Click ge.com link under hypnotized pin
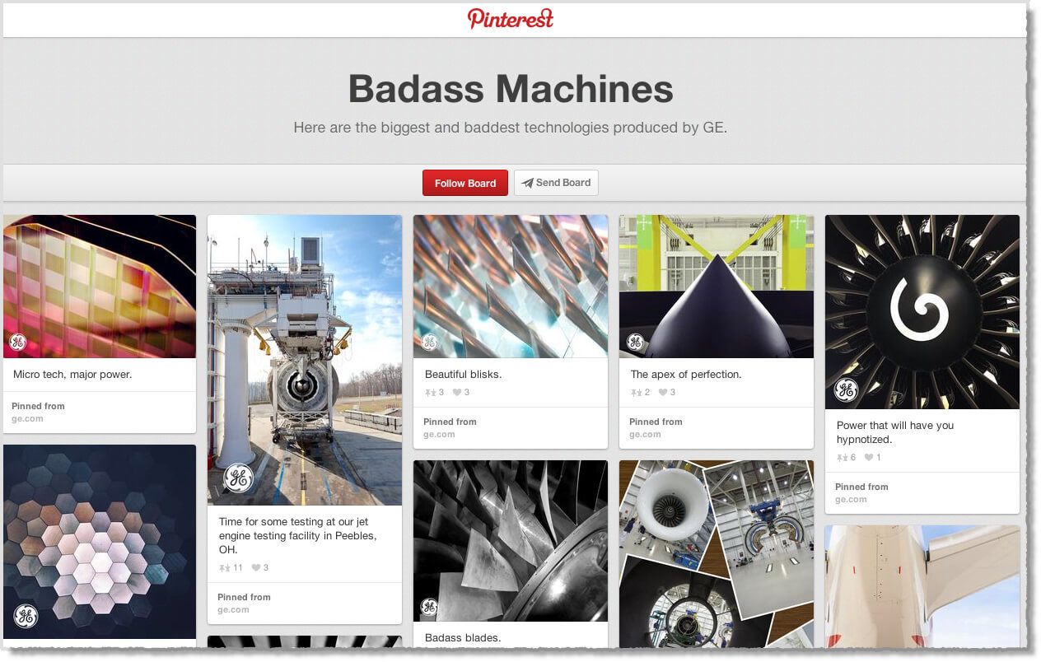 (851, 500)
